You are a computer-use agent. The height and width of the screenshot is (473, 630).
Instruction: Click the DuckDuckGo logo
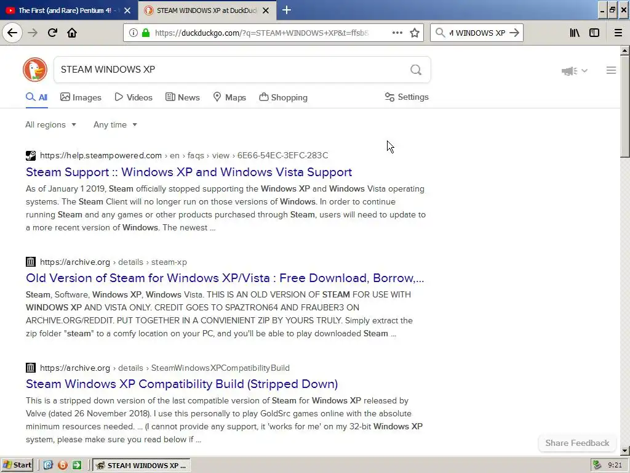coord(35,70)
